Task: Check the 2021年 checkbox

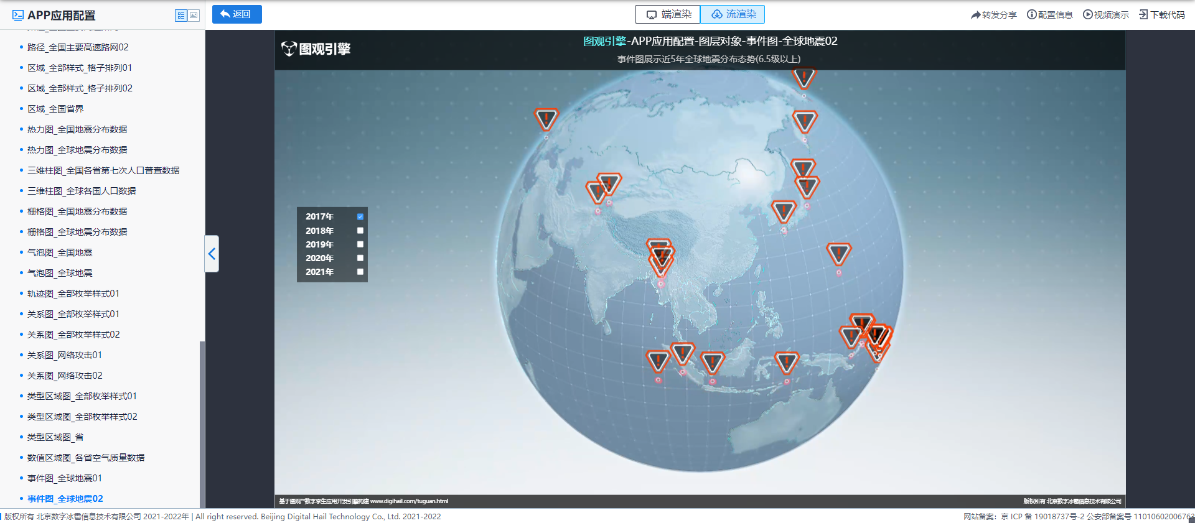Action: 360,272
